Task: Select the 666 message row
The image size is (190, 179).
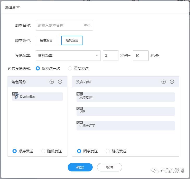Action: click(x=126, y=111)
